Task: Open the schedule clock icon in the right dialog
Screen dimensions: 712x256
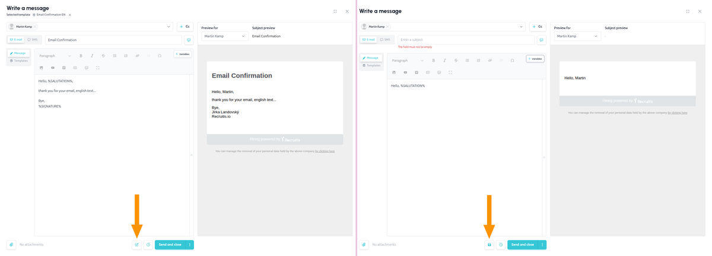Action: click(501, 244)
